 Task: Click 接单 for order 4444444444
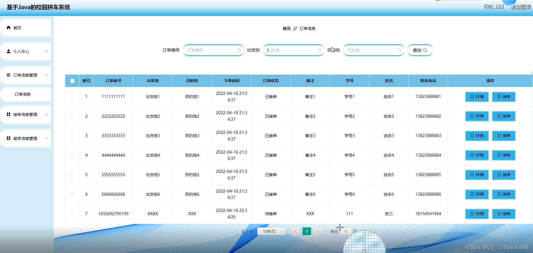tap(504, 155)
